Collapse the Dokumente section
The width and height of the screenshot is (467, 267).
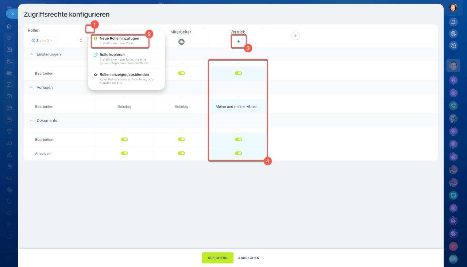point(31,120)
